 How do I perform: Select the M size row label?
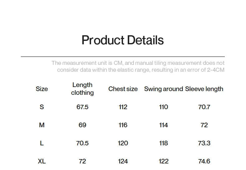42,125
